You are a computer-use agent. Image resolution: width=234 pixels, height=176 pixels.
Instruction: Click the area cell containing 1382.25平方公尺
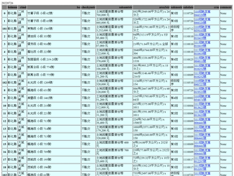152,167
